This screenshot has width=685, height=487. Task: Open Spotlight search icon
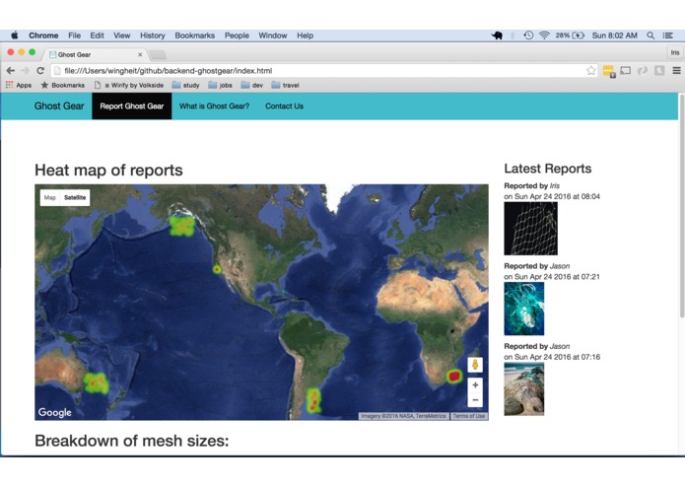651,35
